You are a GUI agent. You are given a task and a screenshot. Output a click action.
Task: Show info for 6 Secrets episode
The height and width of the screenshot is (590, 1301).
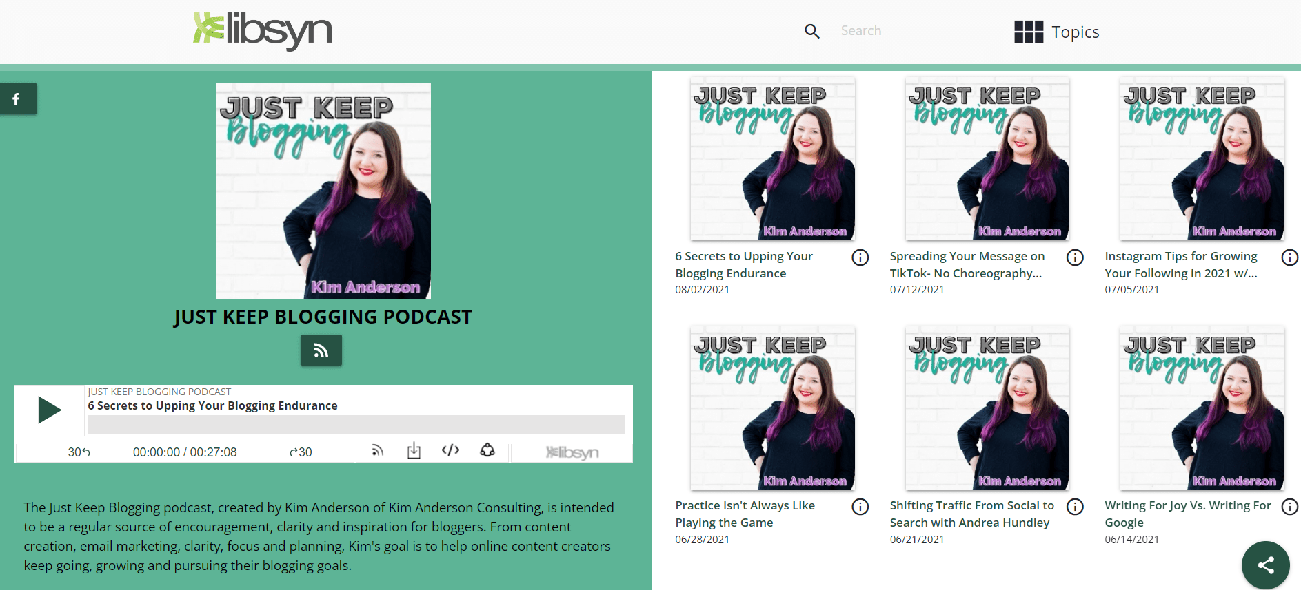click(860, 257)
